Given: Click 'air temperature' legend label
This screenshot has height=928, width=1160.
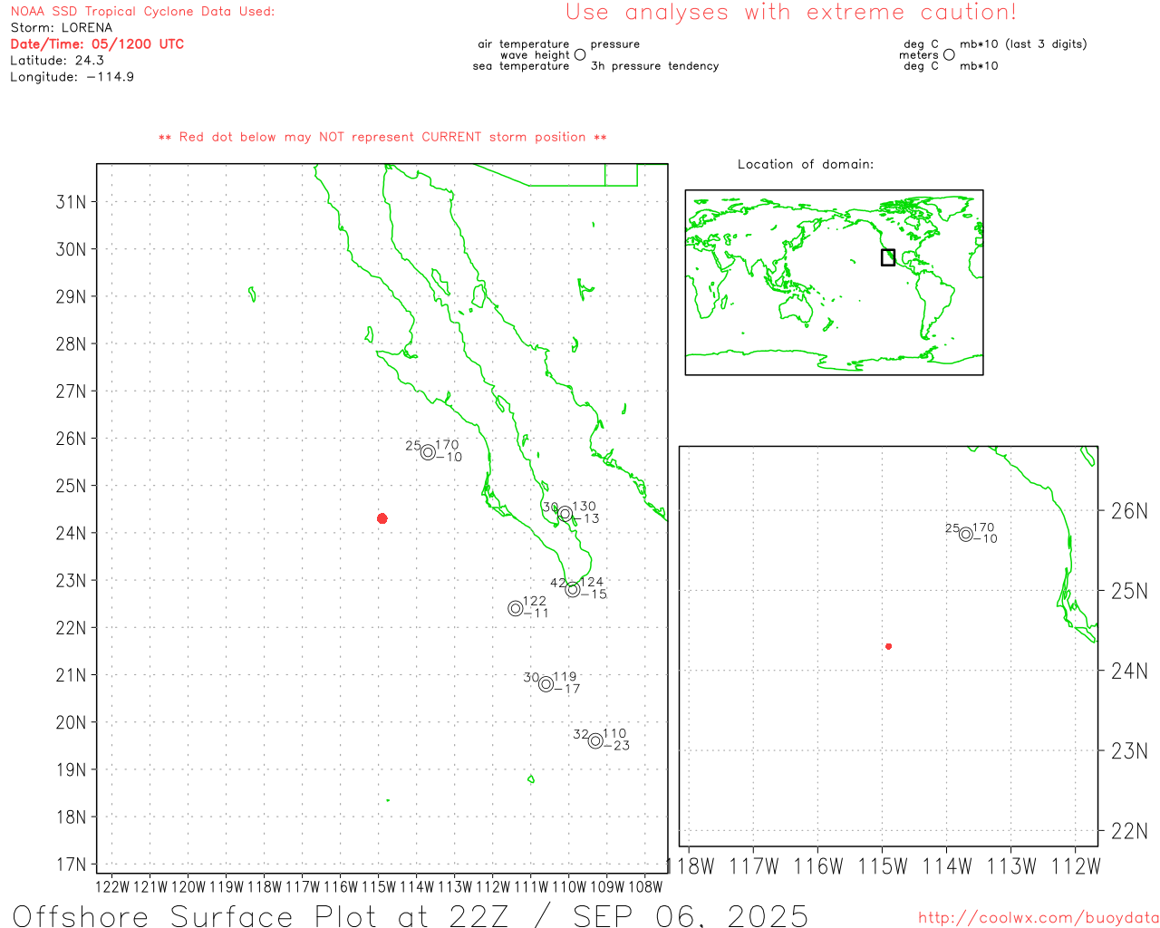Looking at the screenshot, I should (x=524, y=44).
